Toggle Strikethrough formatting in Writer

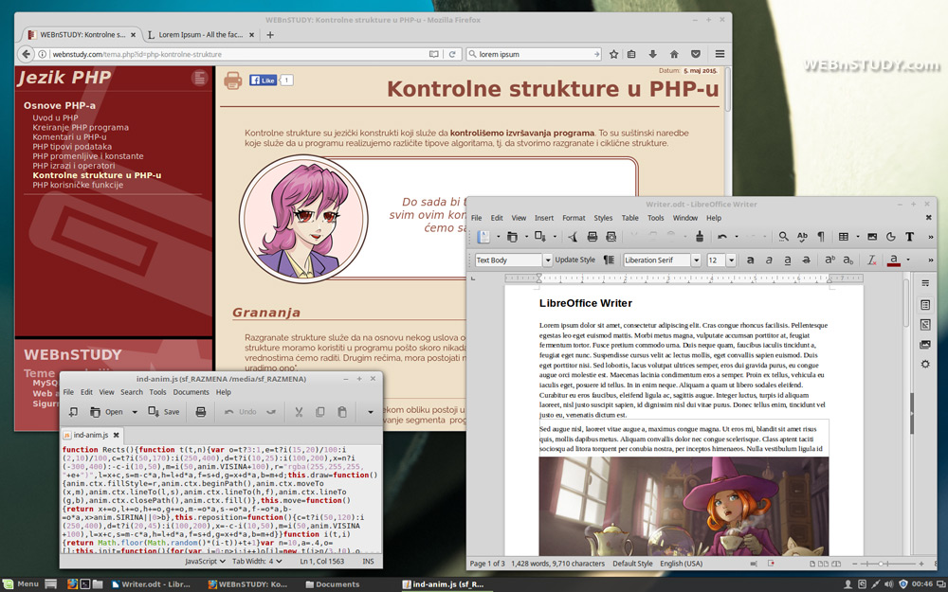click(806, 260)
